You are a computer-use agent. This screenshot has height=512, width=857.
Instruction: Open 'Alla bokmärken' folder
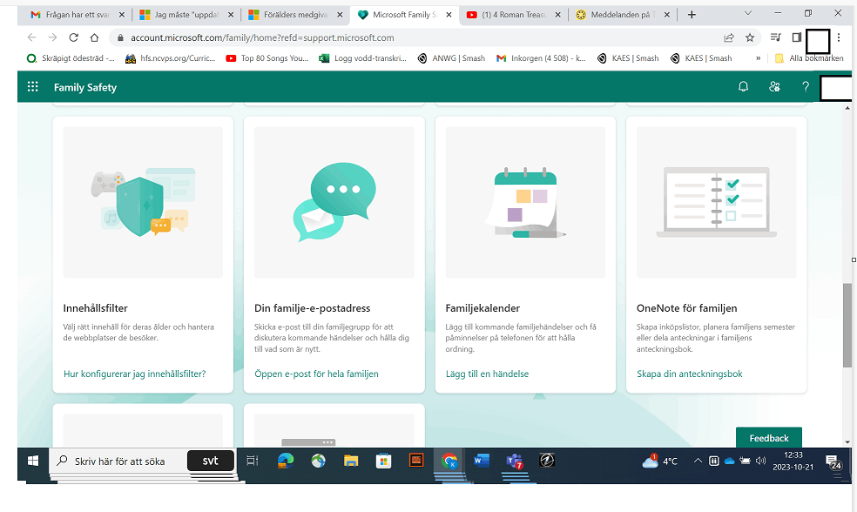click(x=809, y=58)
